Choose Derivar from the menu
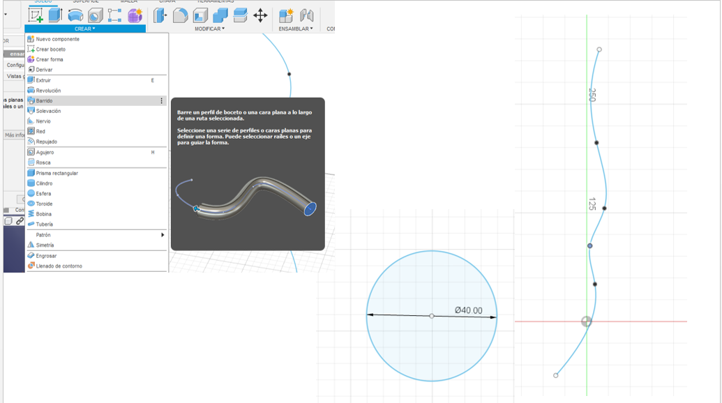Screen dimensions: 722x403 click(97, 70)
